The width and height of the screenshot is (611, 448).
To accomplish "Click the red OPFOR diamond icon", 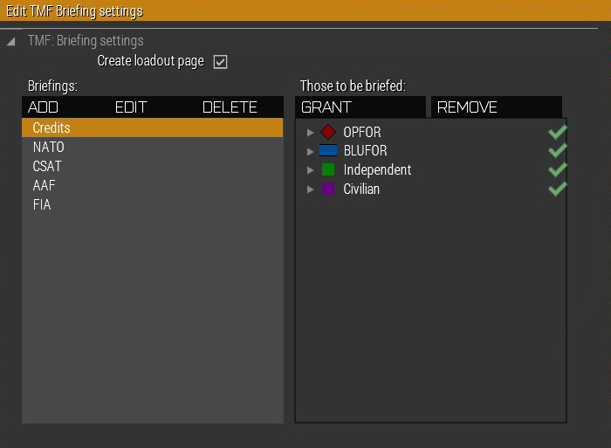I will click(328, 132).
